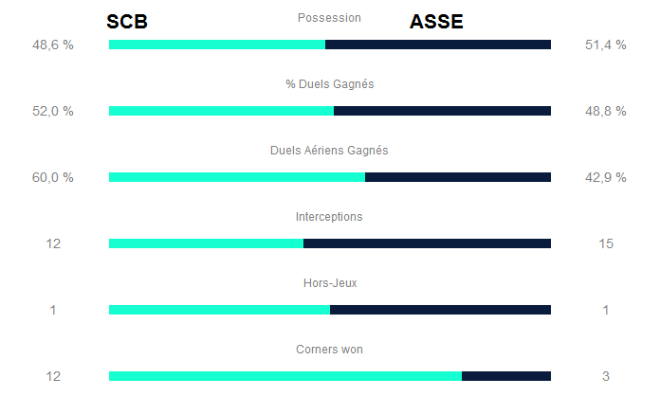Select the Possession stat label
Image resolution: width=660 pixels, height=414 pixels.
click(329, 18)
